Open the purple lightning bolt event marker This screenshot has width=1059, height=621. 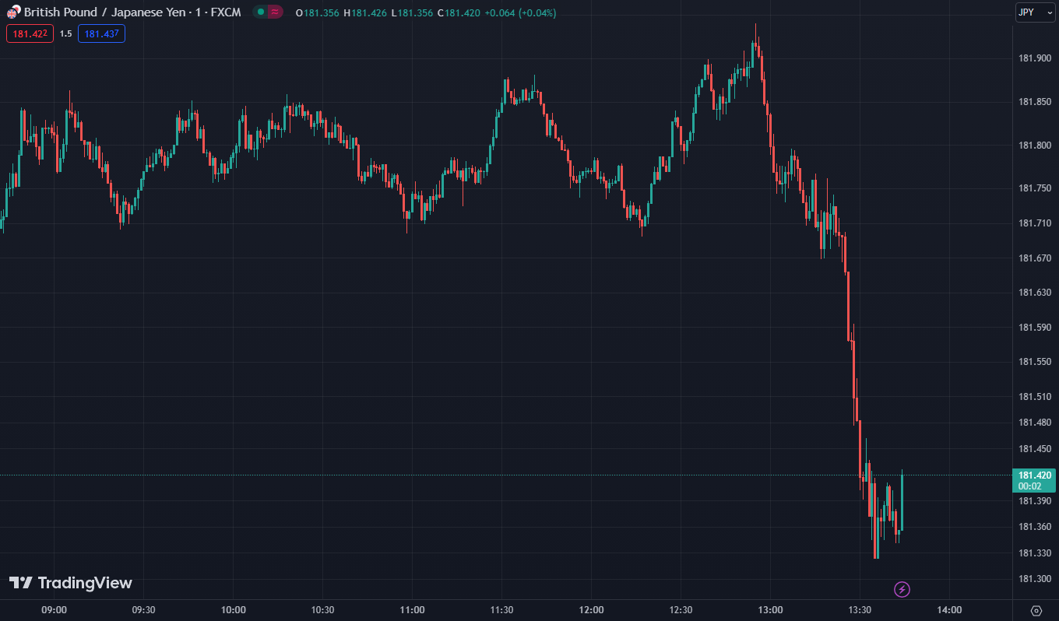point(902,589)
